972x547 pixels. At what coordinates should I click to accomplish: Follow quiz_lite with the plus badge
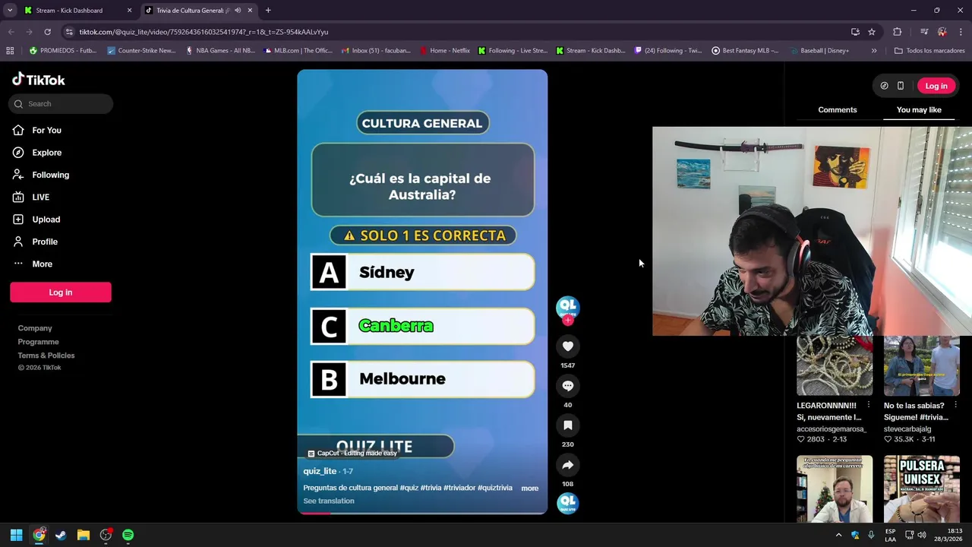567,321
